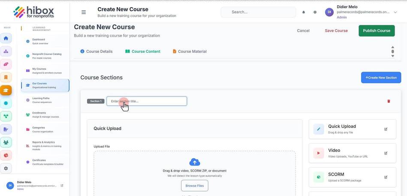407x196 pixels.
Task: Click the section title input field
Action: pyautogui.click(x=147, y=101)
